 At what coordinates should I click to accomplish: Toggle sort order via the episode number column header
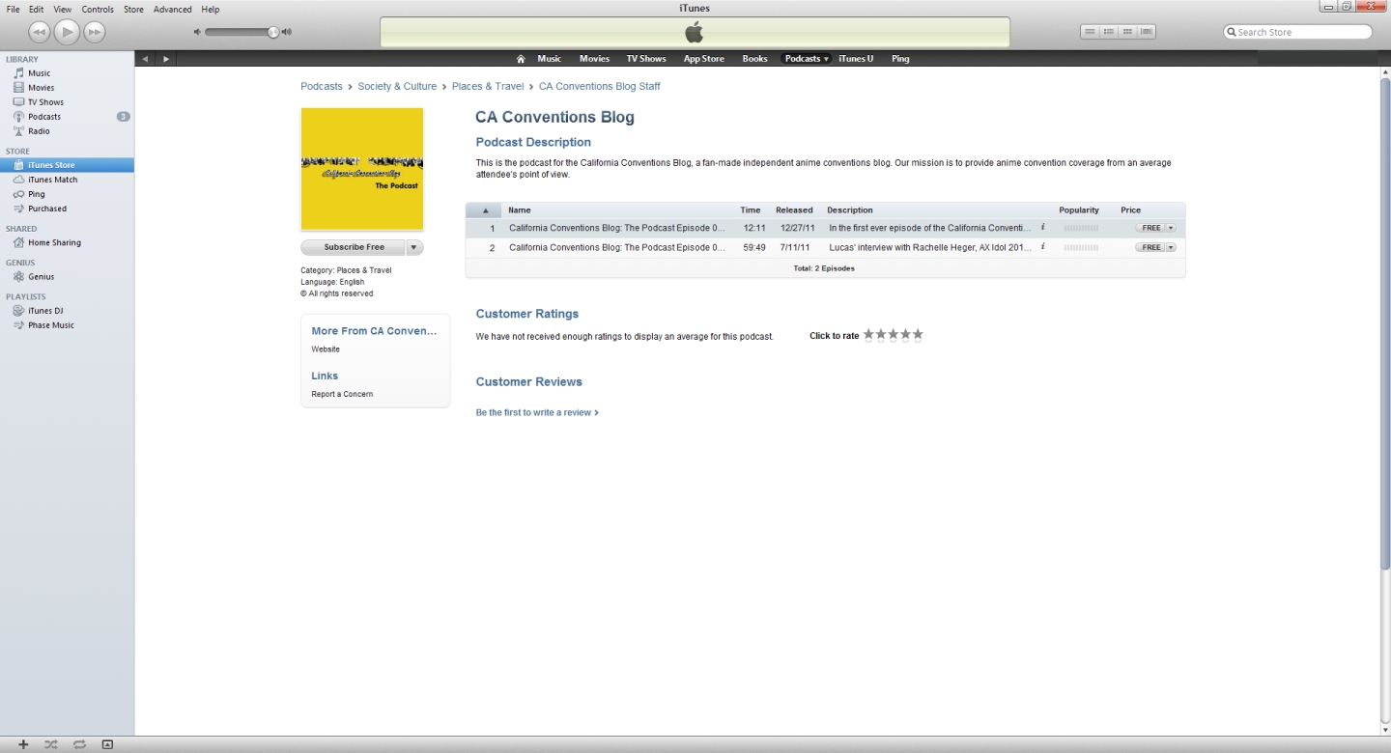484,210
